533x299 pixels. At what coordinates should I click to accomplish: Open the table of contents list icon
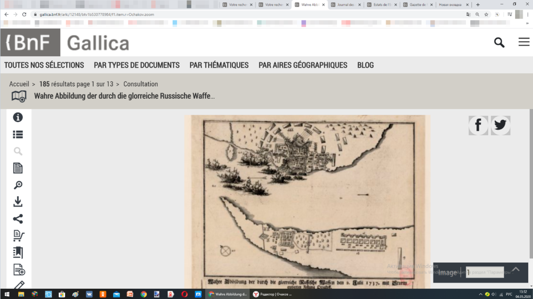coord(18,134)
